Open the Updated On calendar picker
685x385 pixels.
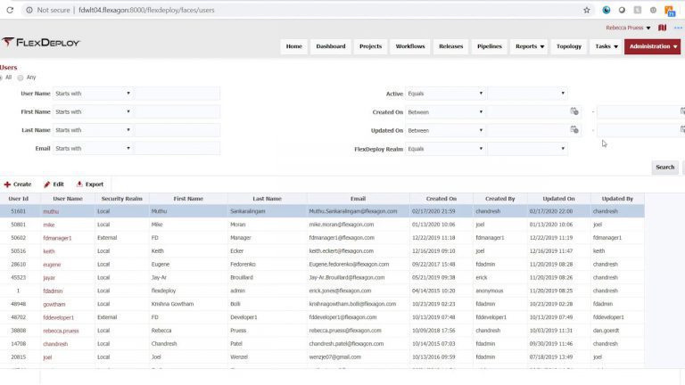[x=574, y=129]
